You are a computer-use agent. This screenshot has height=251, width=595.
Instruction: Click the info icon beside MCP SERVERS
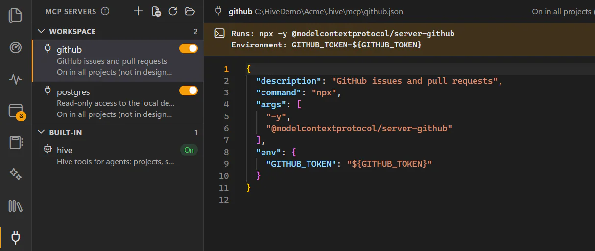point(105,11)
